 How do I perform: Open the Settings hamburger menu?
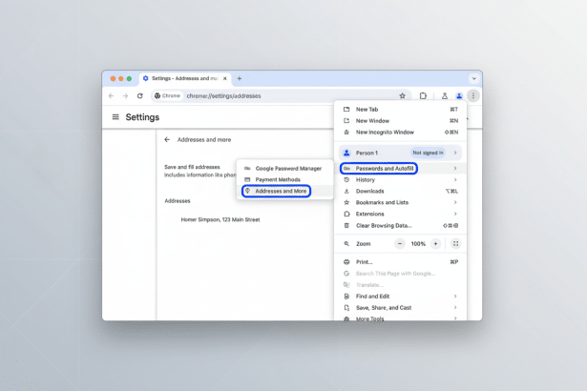point(115,117)
